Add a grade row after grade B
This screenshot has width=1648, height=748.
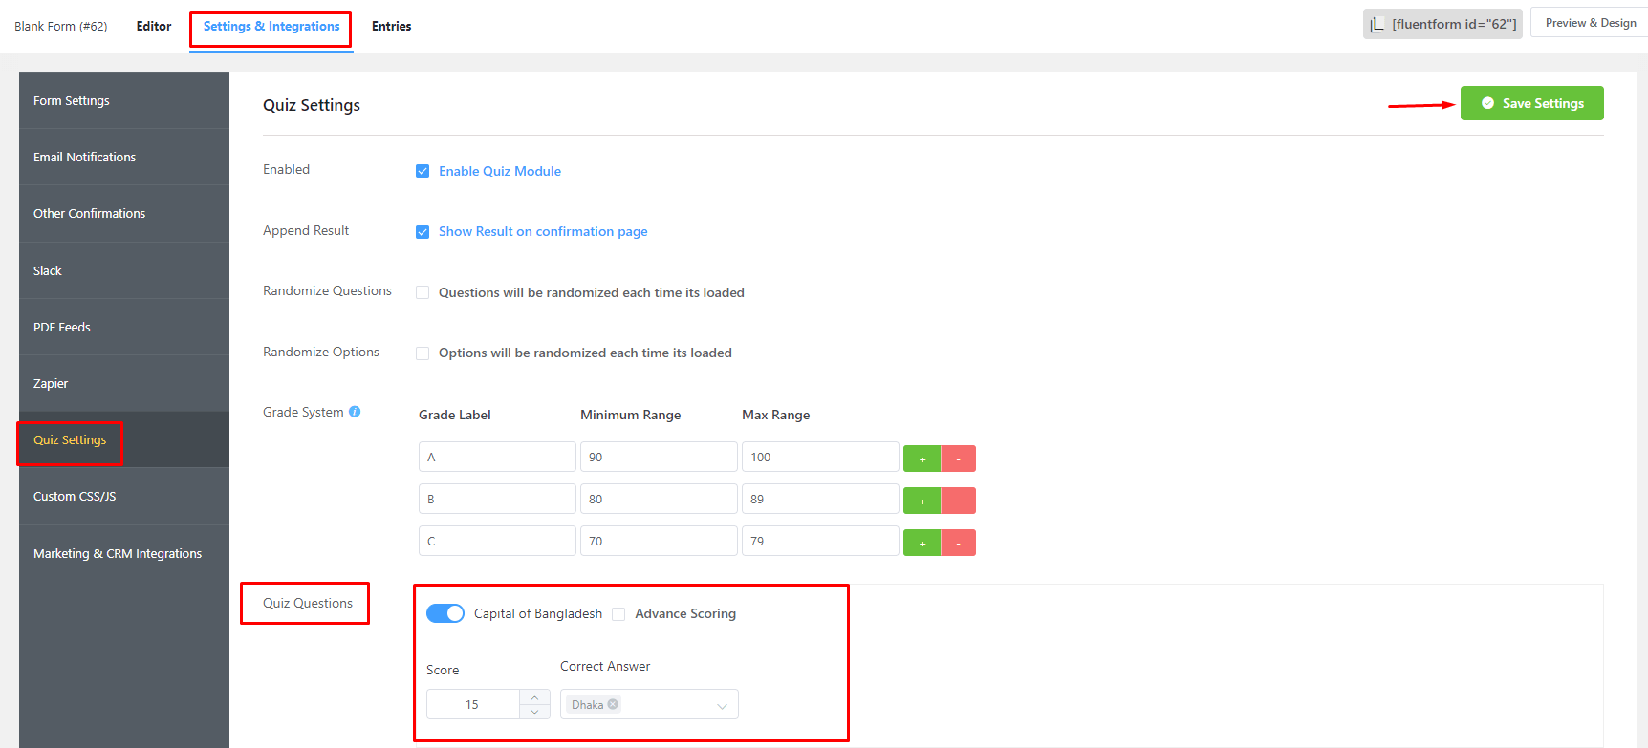pos(922,501)
